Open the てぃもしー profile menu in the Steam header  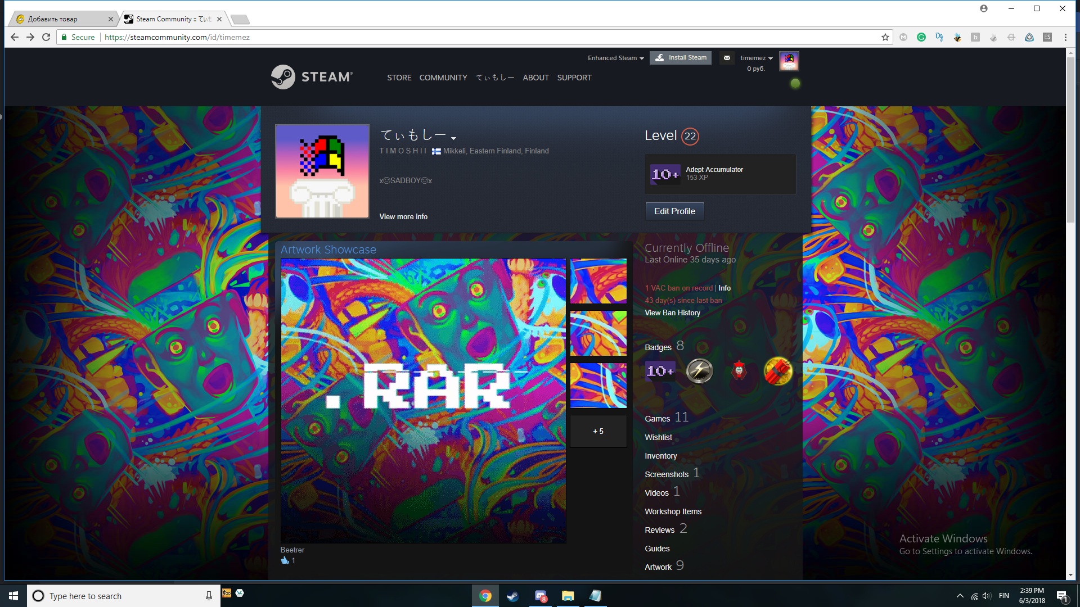tap(495, 78)
